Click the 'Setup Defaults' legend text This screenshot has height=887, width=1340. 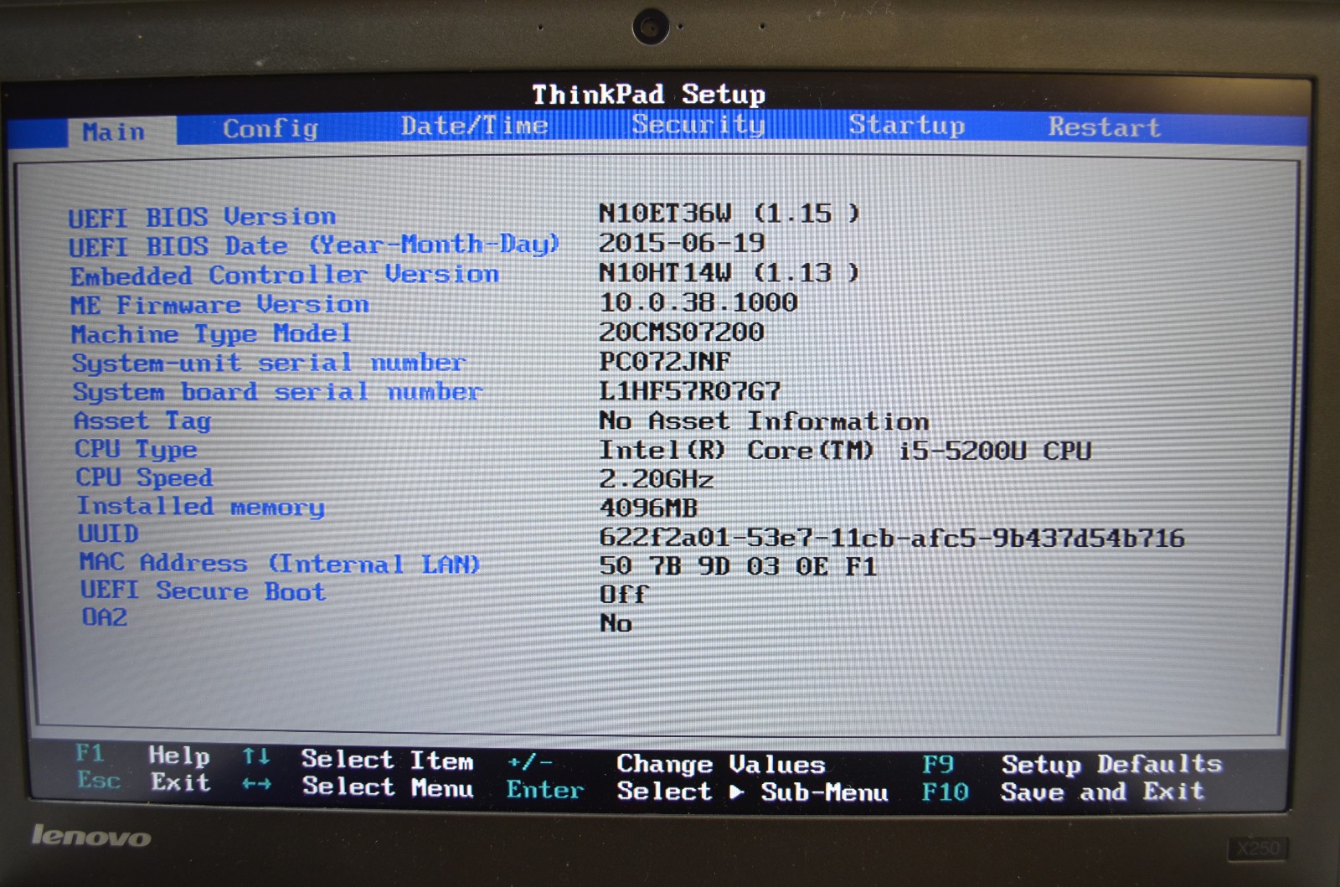tap(1112, 764)
